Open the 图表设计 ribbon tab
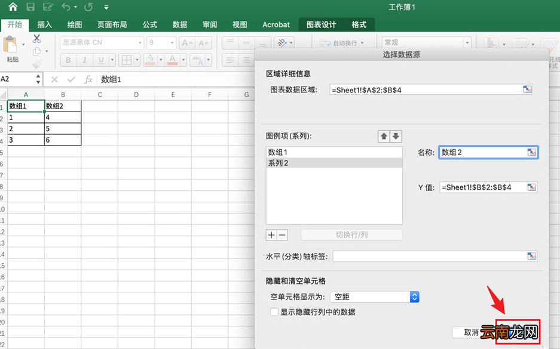This screenshot has width=560, height=349. 321,24
